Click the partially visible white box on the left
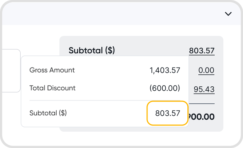 pos(10,71)
